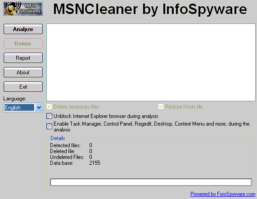257x199 pixels.
Task: Enable Unblock Internet Explorer browser checkbox
Action: click(x=50, y=116)
